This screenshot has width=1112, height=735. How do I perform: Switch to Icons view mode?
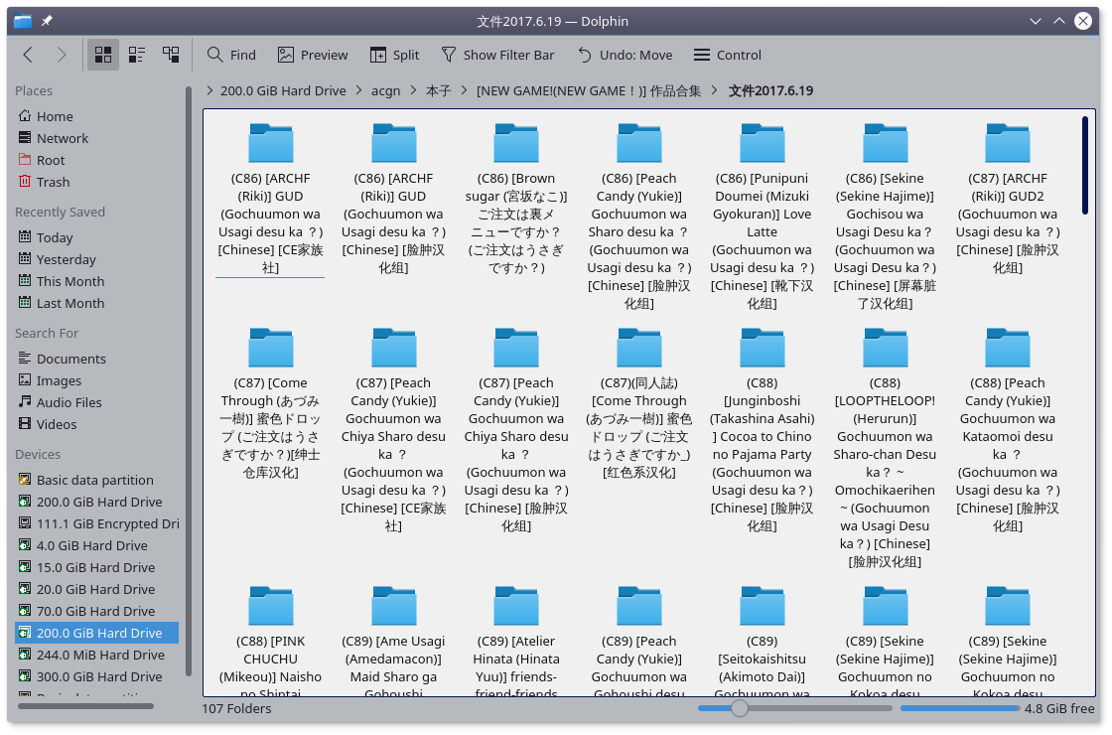click(102, 55)
